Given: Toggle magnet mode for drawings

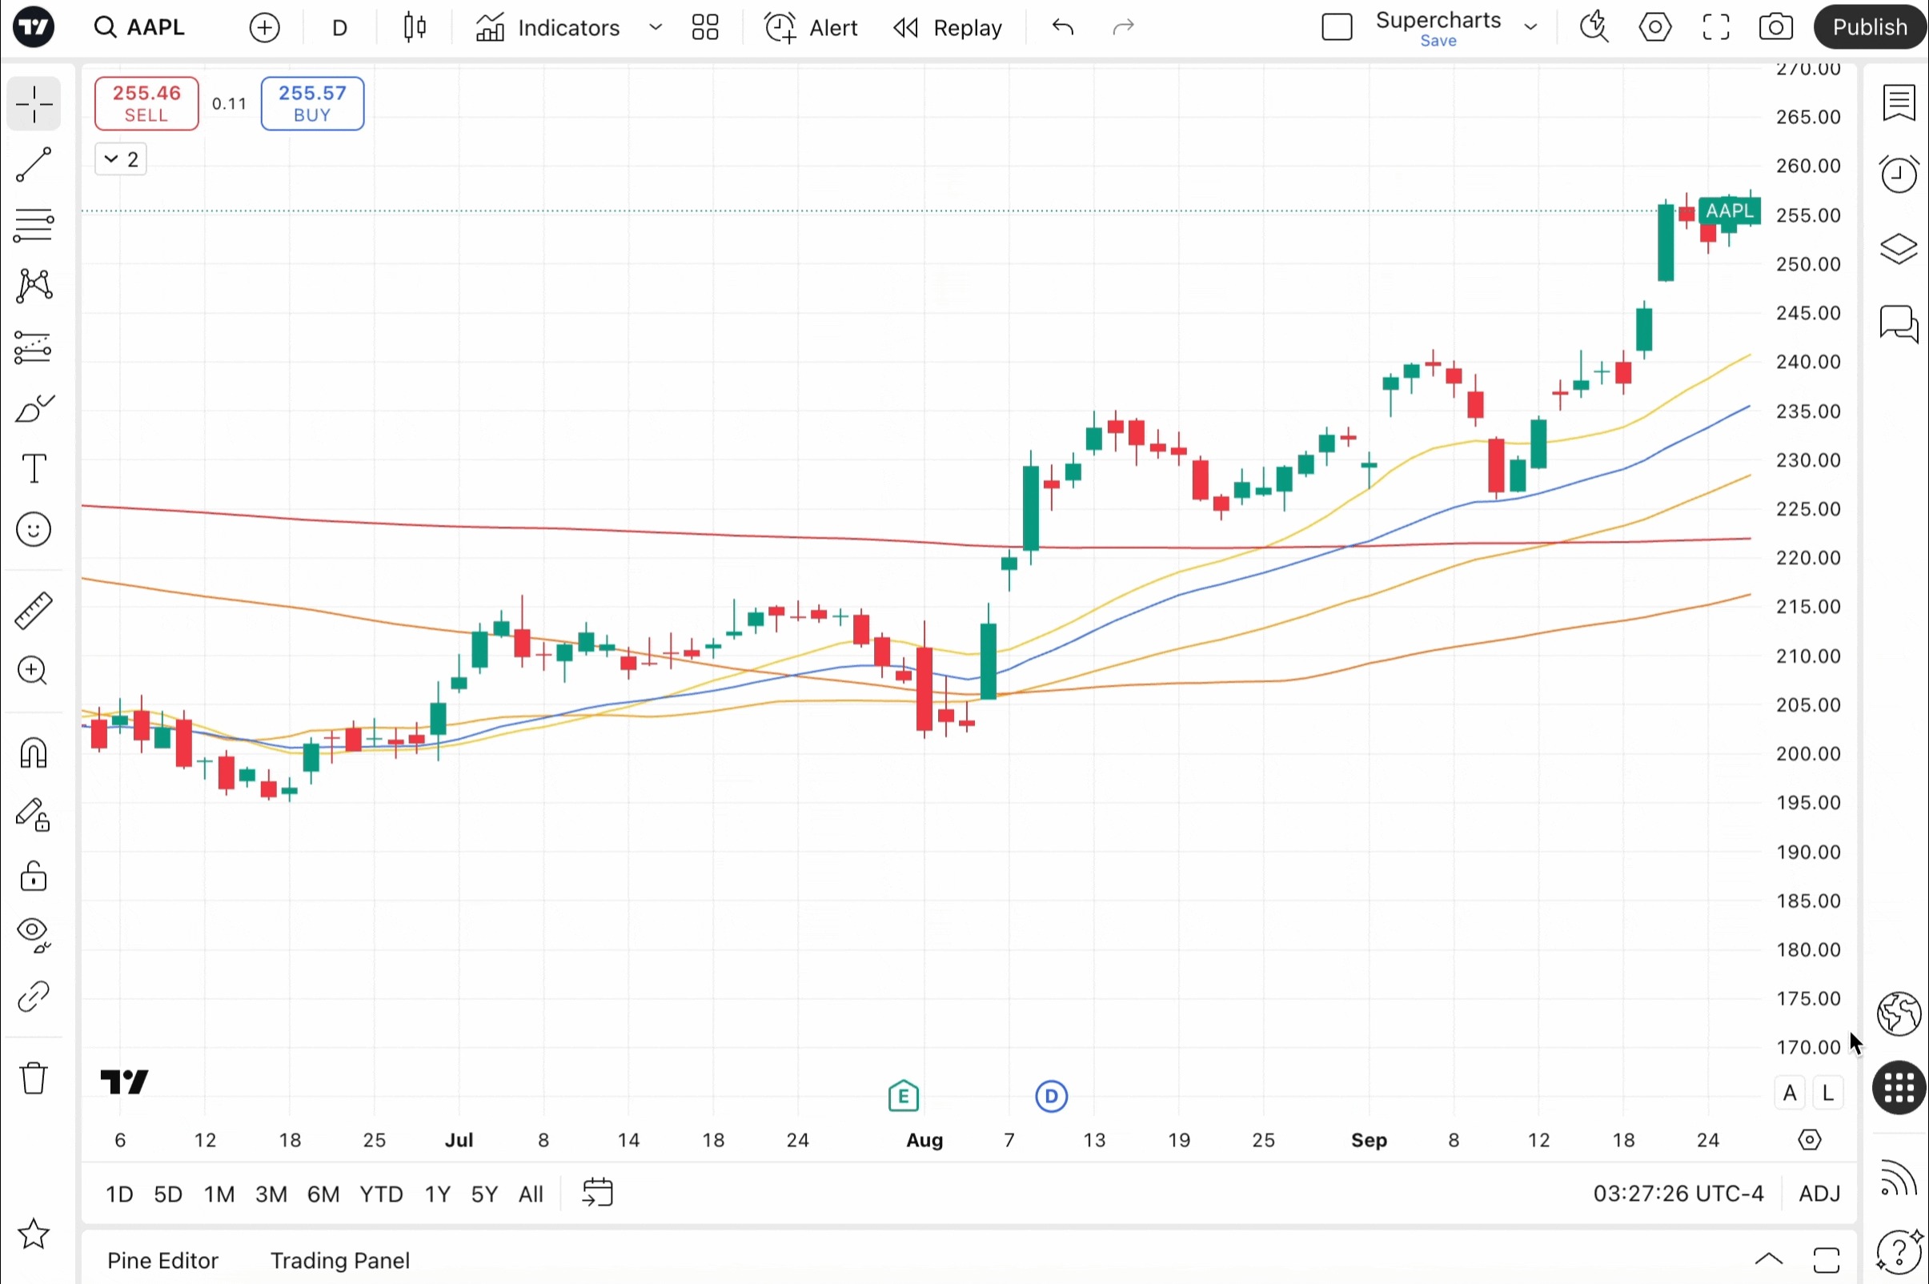Looking at the screenshot, I should point(34,752).
